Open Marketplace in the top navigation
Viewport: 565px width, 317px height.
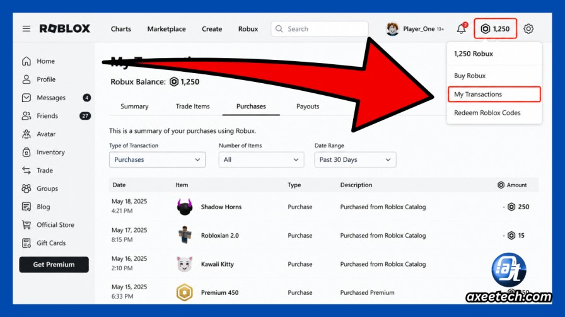tap(166, 29)
